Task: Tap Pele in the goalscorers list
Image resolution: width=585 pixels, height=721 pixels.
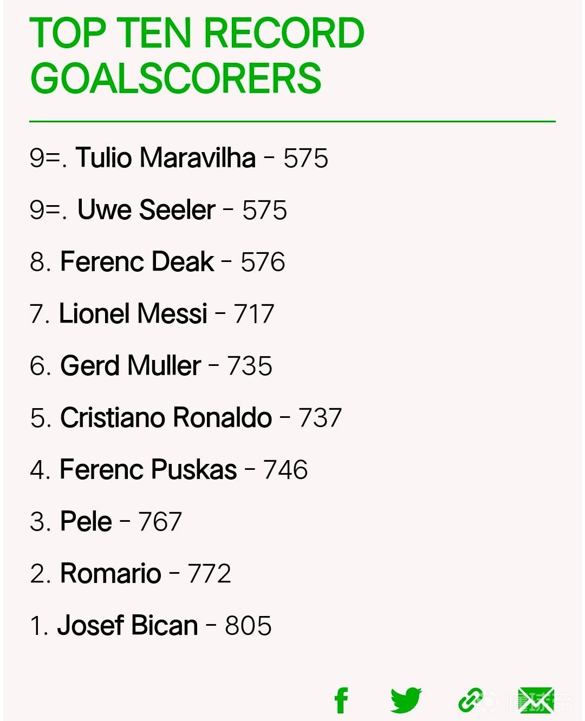Action: 86,522
